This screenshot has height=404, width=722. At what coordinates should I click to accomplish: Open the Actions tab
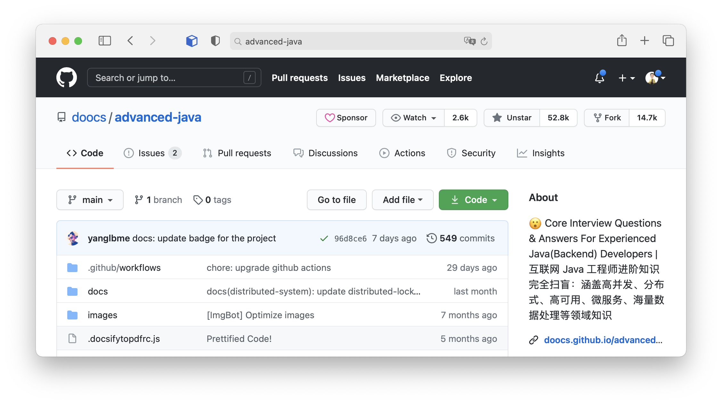(402, 153)
